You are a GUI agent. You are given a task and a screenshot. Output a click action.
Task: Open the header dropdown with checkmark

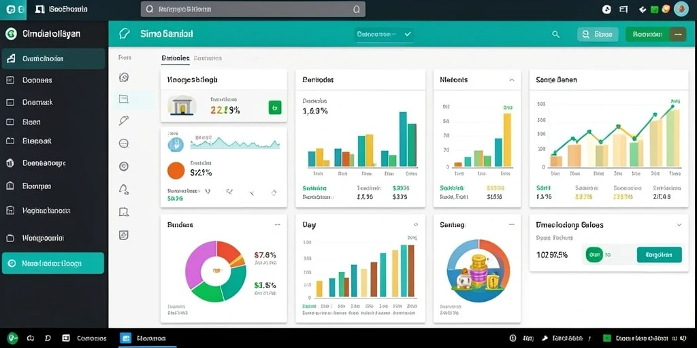(x=384, y=34)
